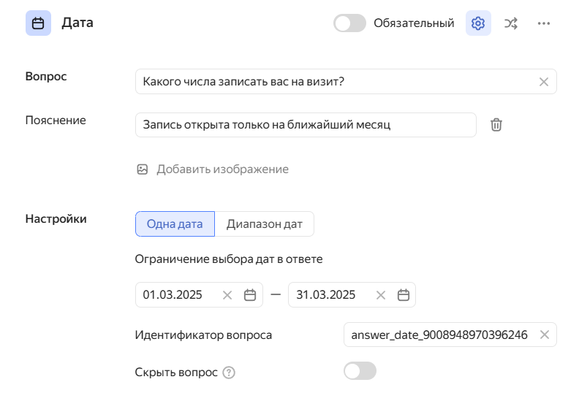The height and width of the screenshot is (393, 579).
Task: Click the image icon beside Добавить изображение
Action: 143,169
